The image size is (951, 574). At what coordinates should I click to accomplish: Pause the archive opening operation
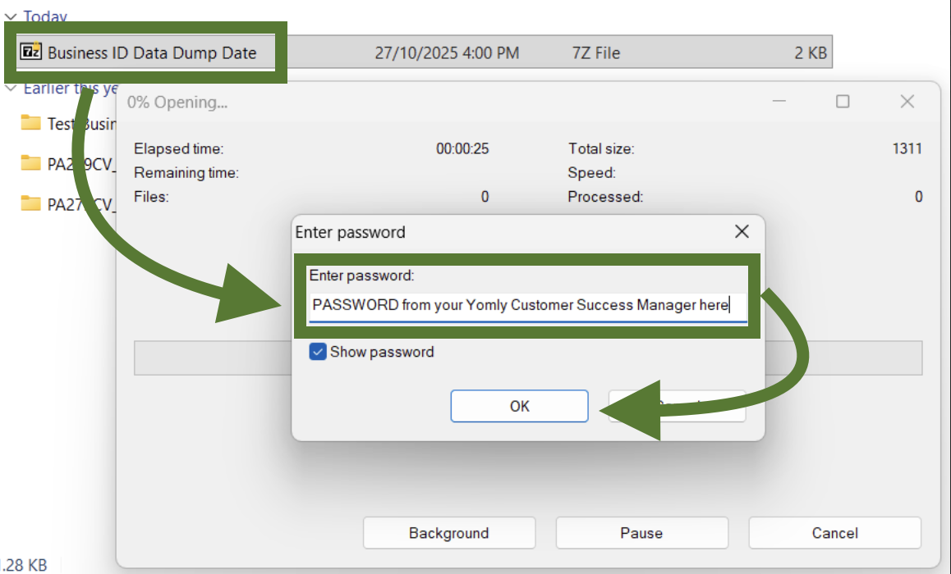pos(641,533)
